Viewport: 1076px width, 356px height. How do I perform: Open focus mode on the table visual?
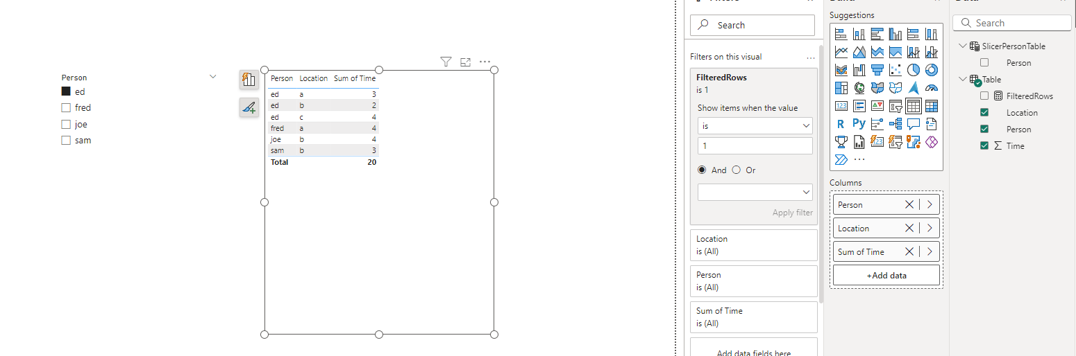click(466, 62)
